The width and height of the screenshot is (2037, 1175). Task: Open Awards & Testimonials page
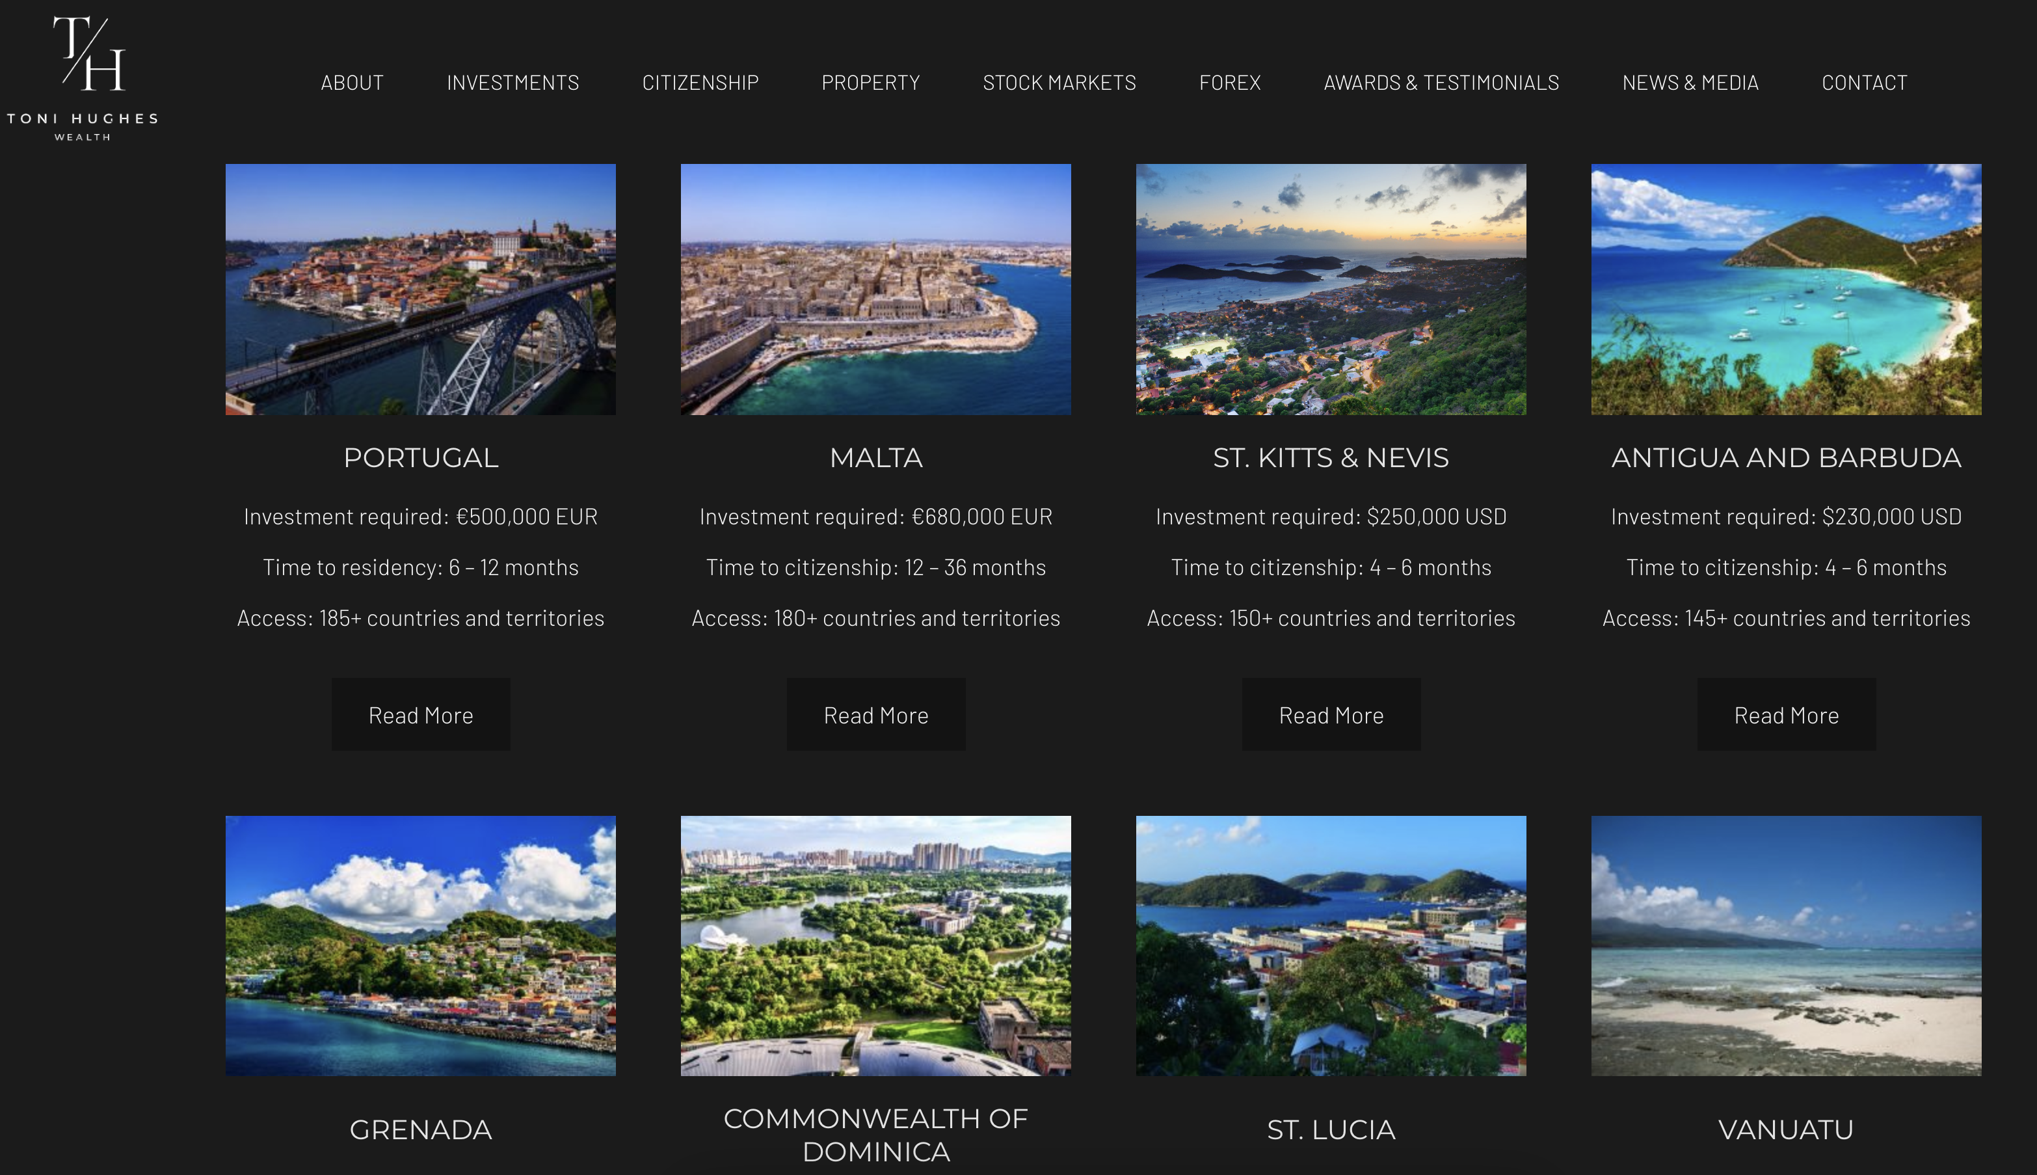tap(1441, 83)
